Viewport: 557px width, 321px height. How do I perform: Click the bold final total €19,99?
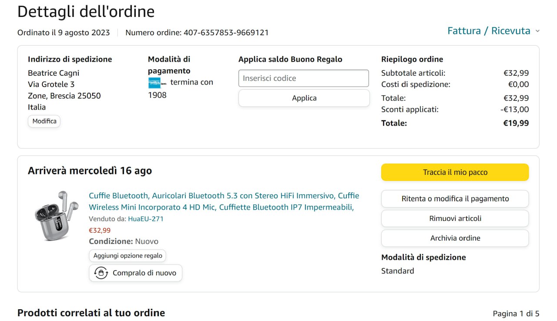click(x=516, y=123)
